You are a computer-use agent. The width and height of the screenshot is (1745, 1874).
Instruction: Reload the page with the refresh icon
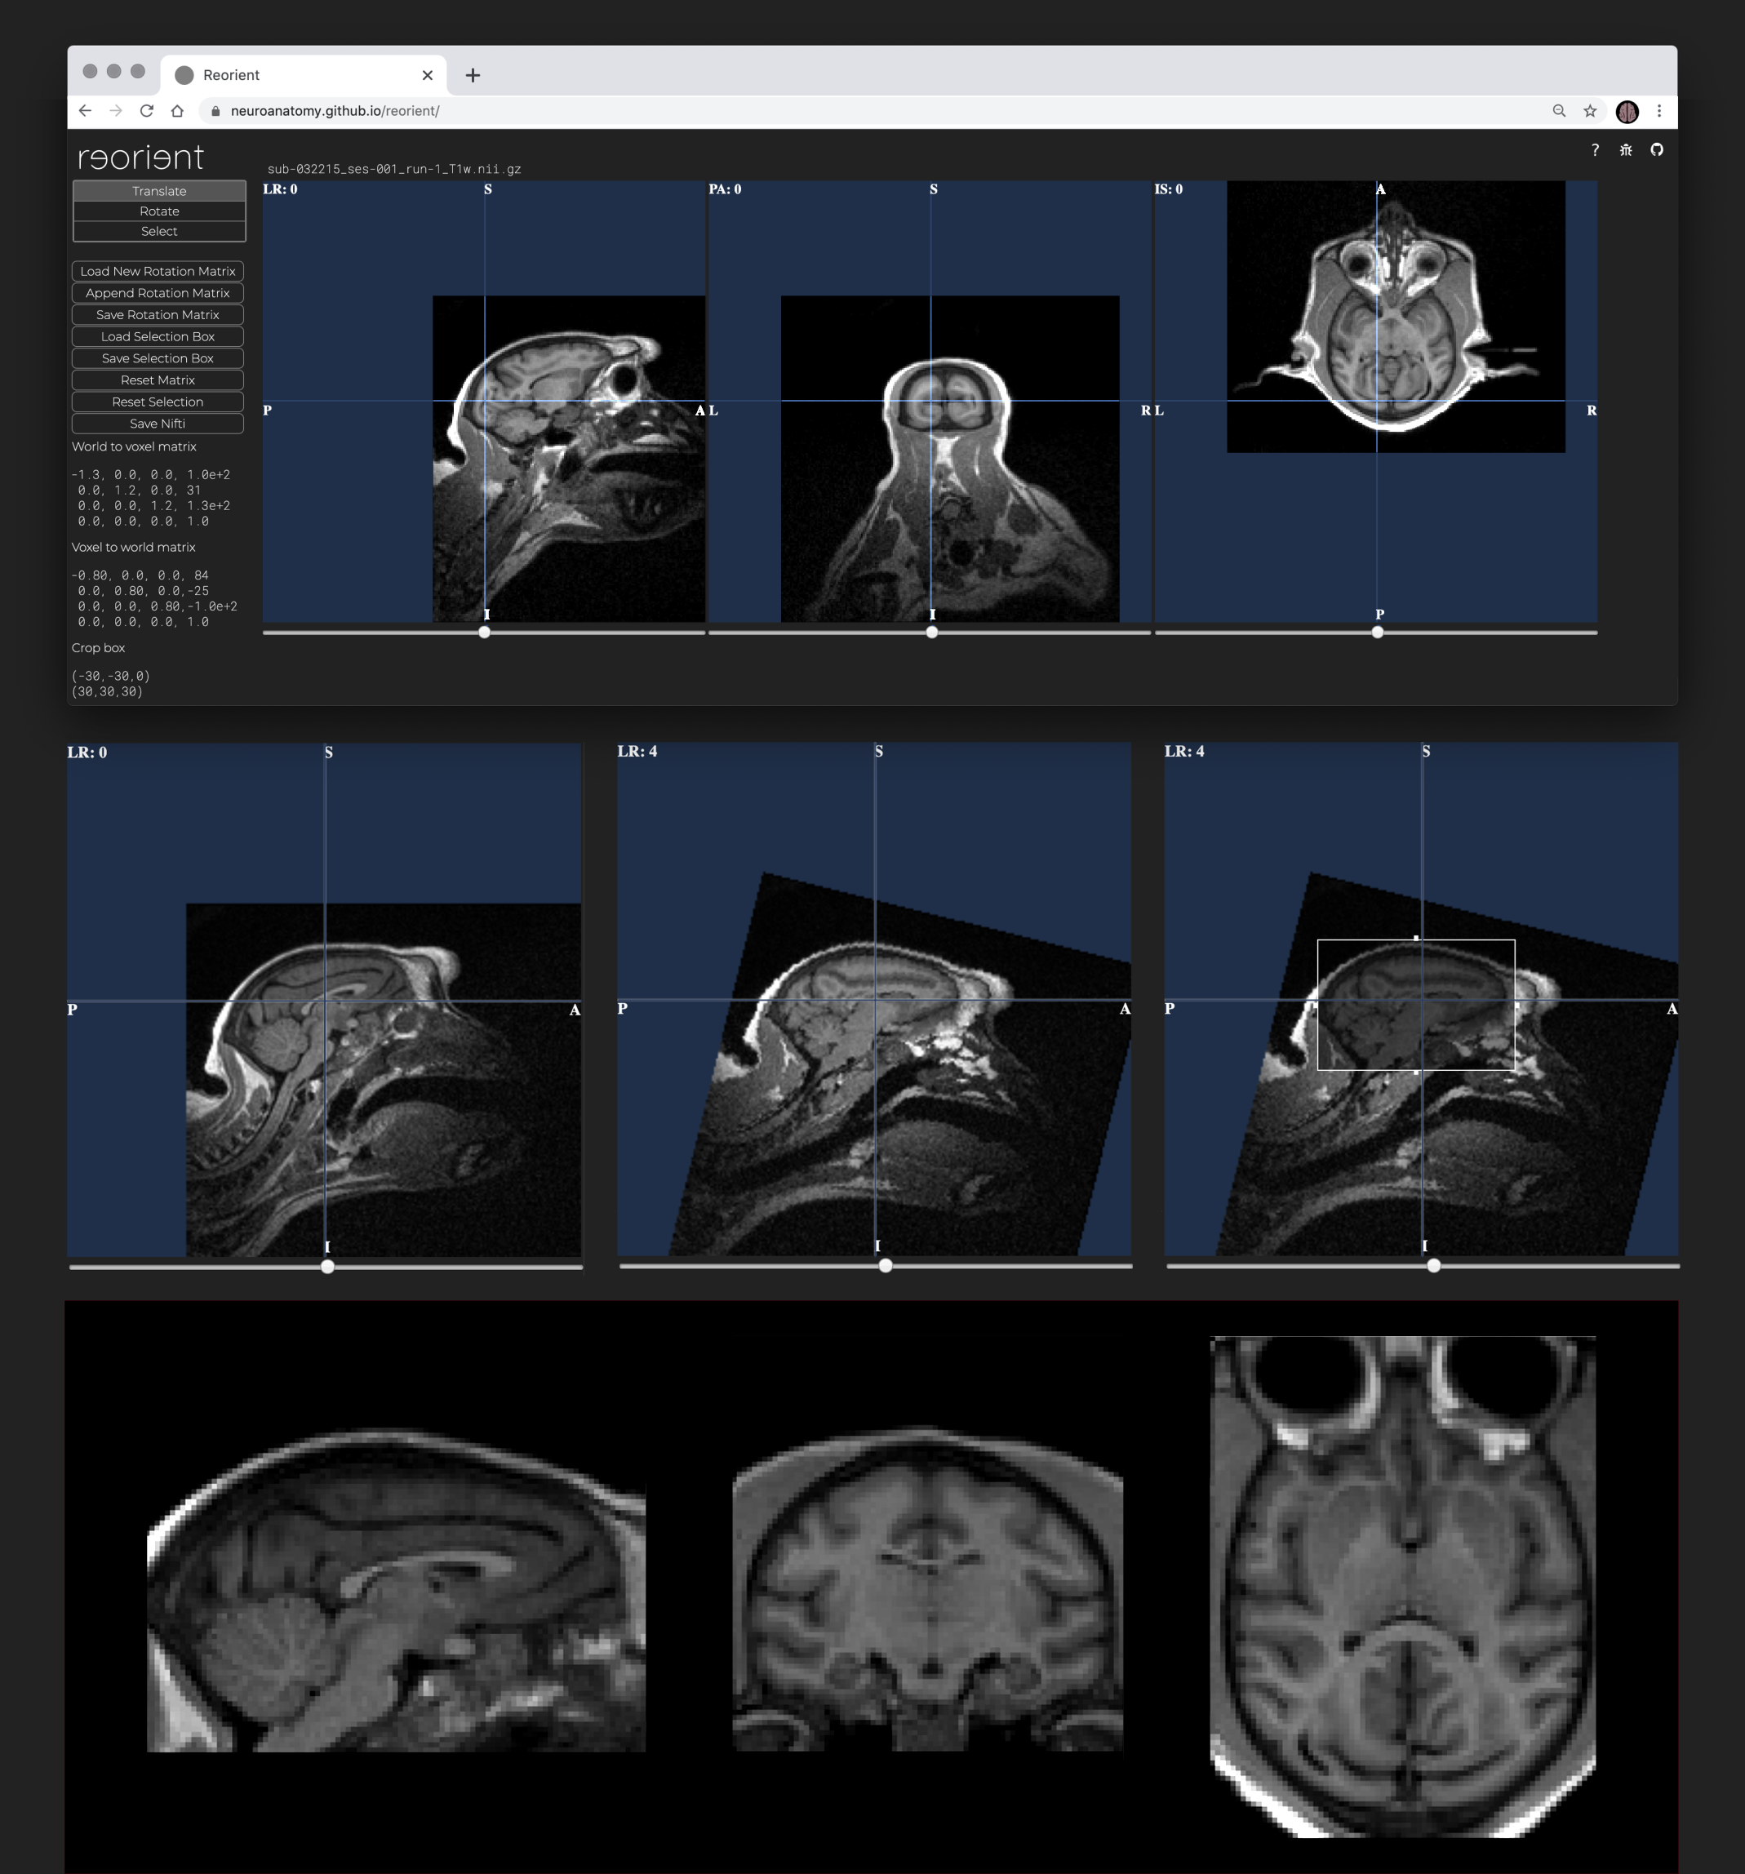[146, 111]
